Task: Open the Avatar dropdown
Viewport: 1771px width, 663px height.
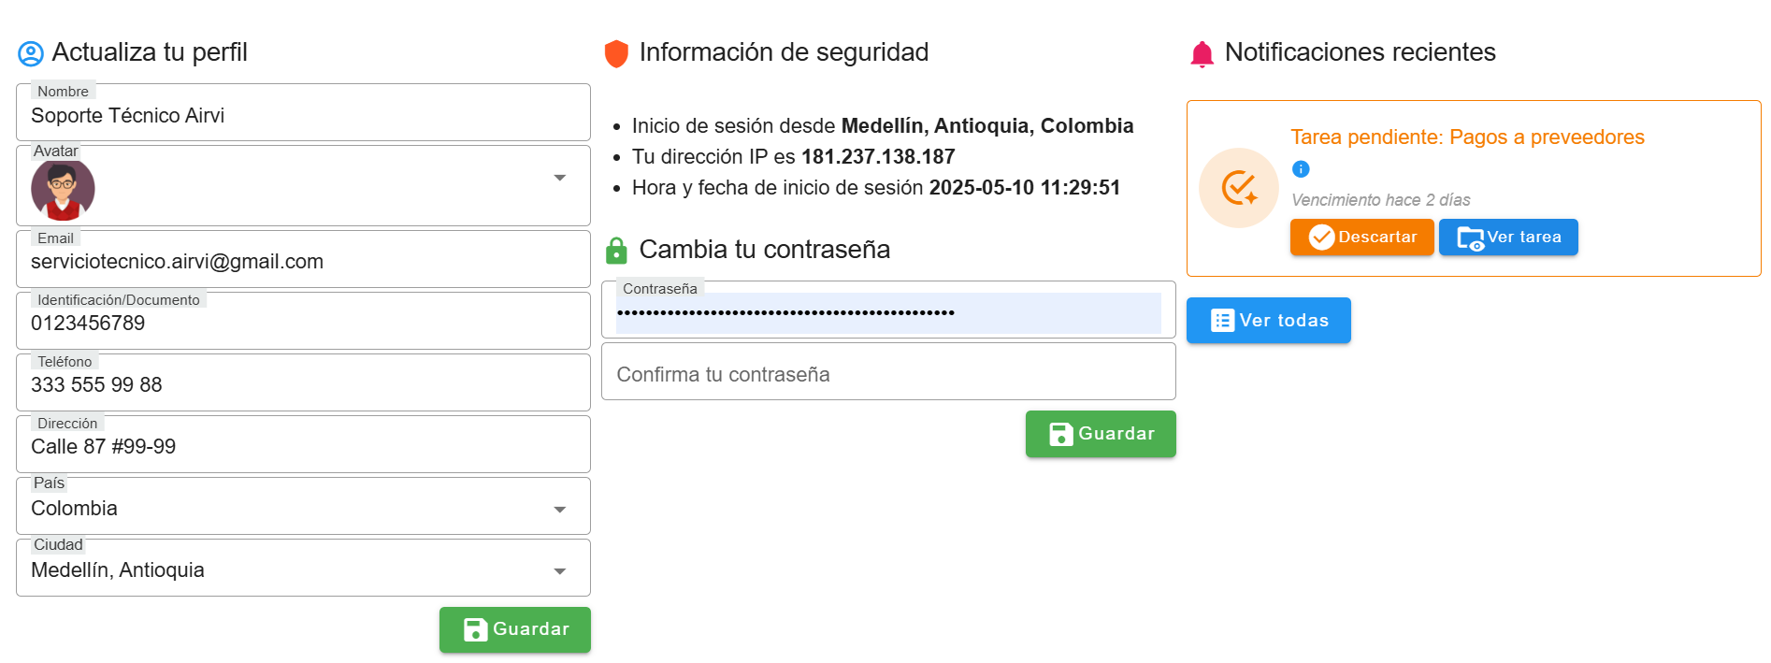Action: 559,178
